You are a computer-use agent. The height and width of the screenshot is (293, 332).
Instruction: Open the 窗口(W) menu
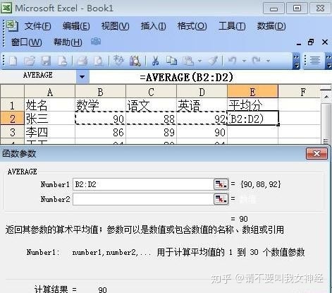click(x=27, y=42)
